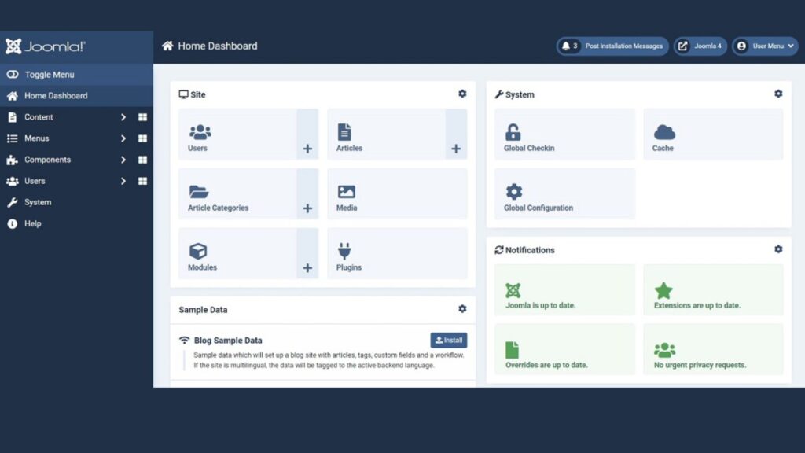Screen dimensions: 805x453
Task: Click the Blog Sample Data title
Action: point(228,341)
